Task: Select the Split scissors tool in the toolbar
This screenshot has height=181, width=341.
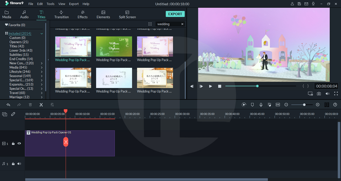Action: [x=41, y=104]
